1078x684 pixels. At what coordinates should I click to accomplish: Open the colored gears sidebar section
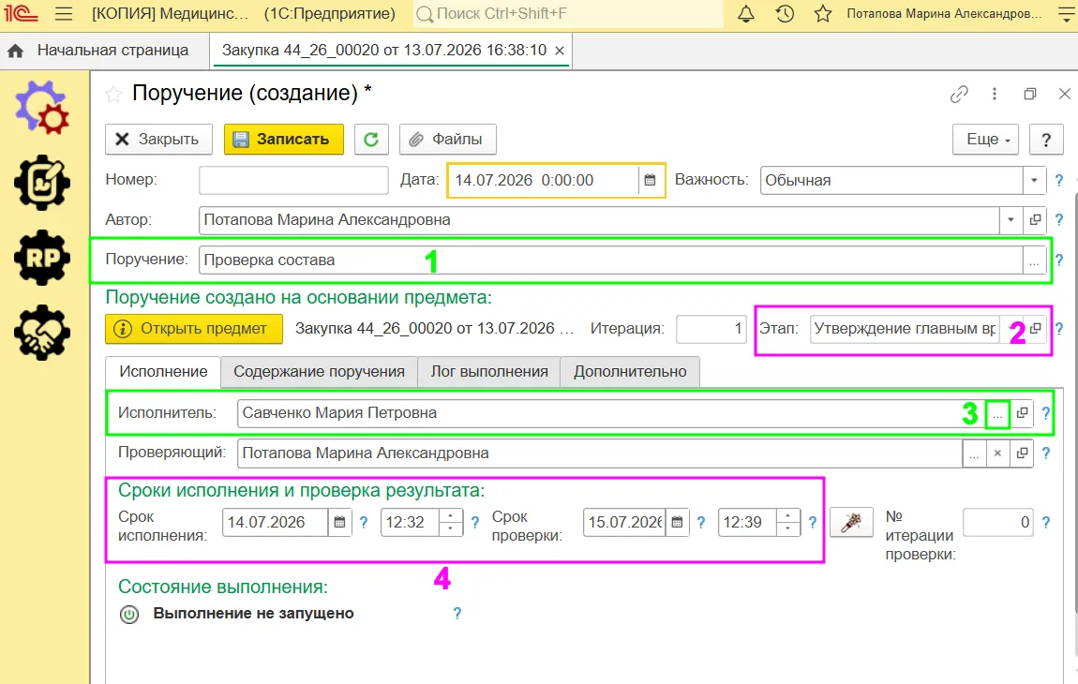[42, 108]
